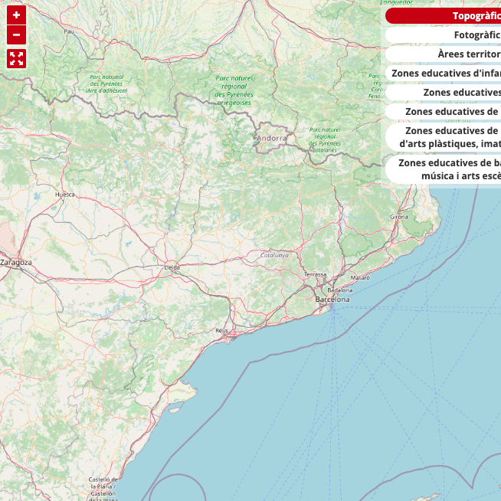This screenshot has width=501, height=501.
Task: Enable the Zones educatives d'infantil layer
Action: tap(444, 73)
